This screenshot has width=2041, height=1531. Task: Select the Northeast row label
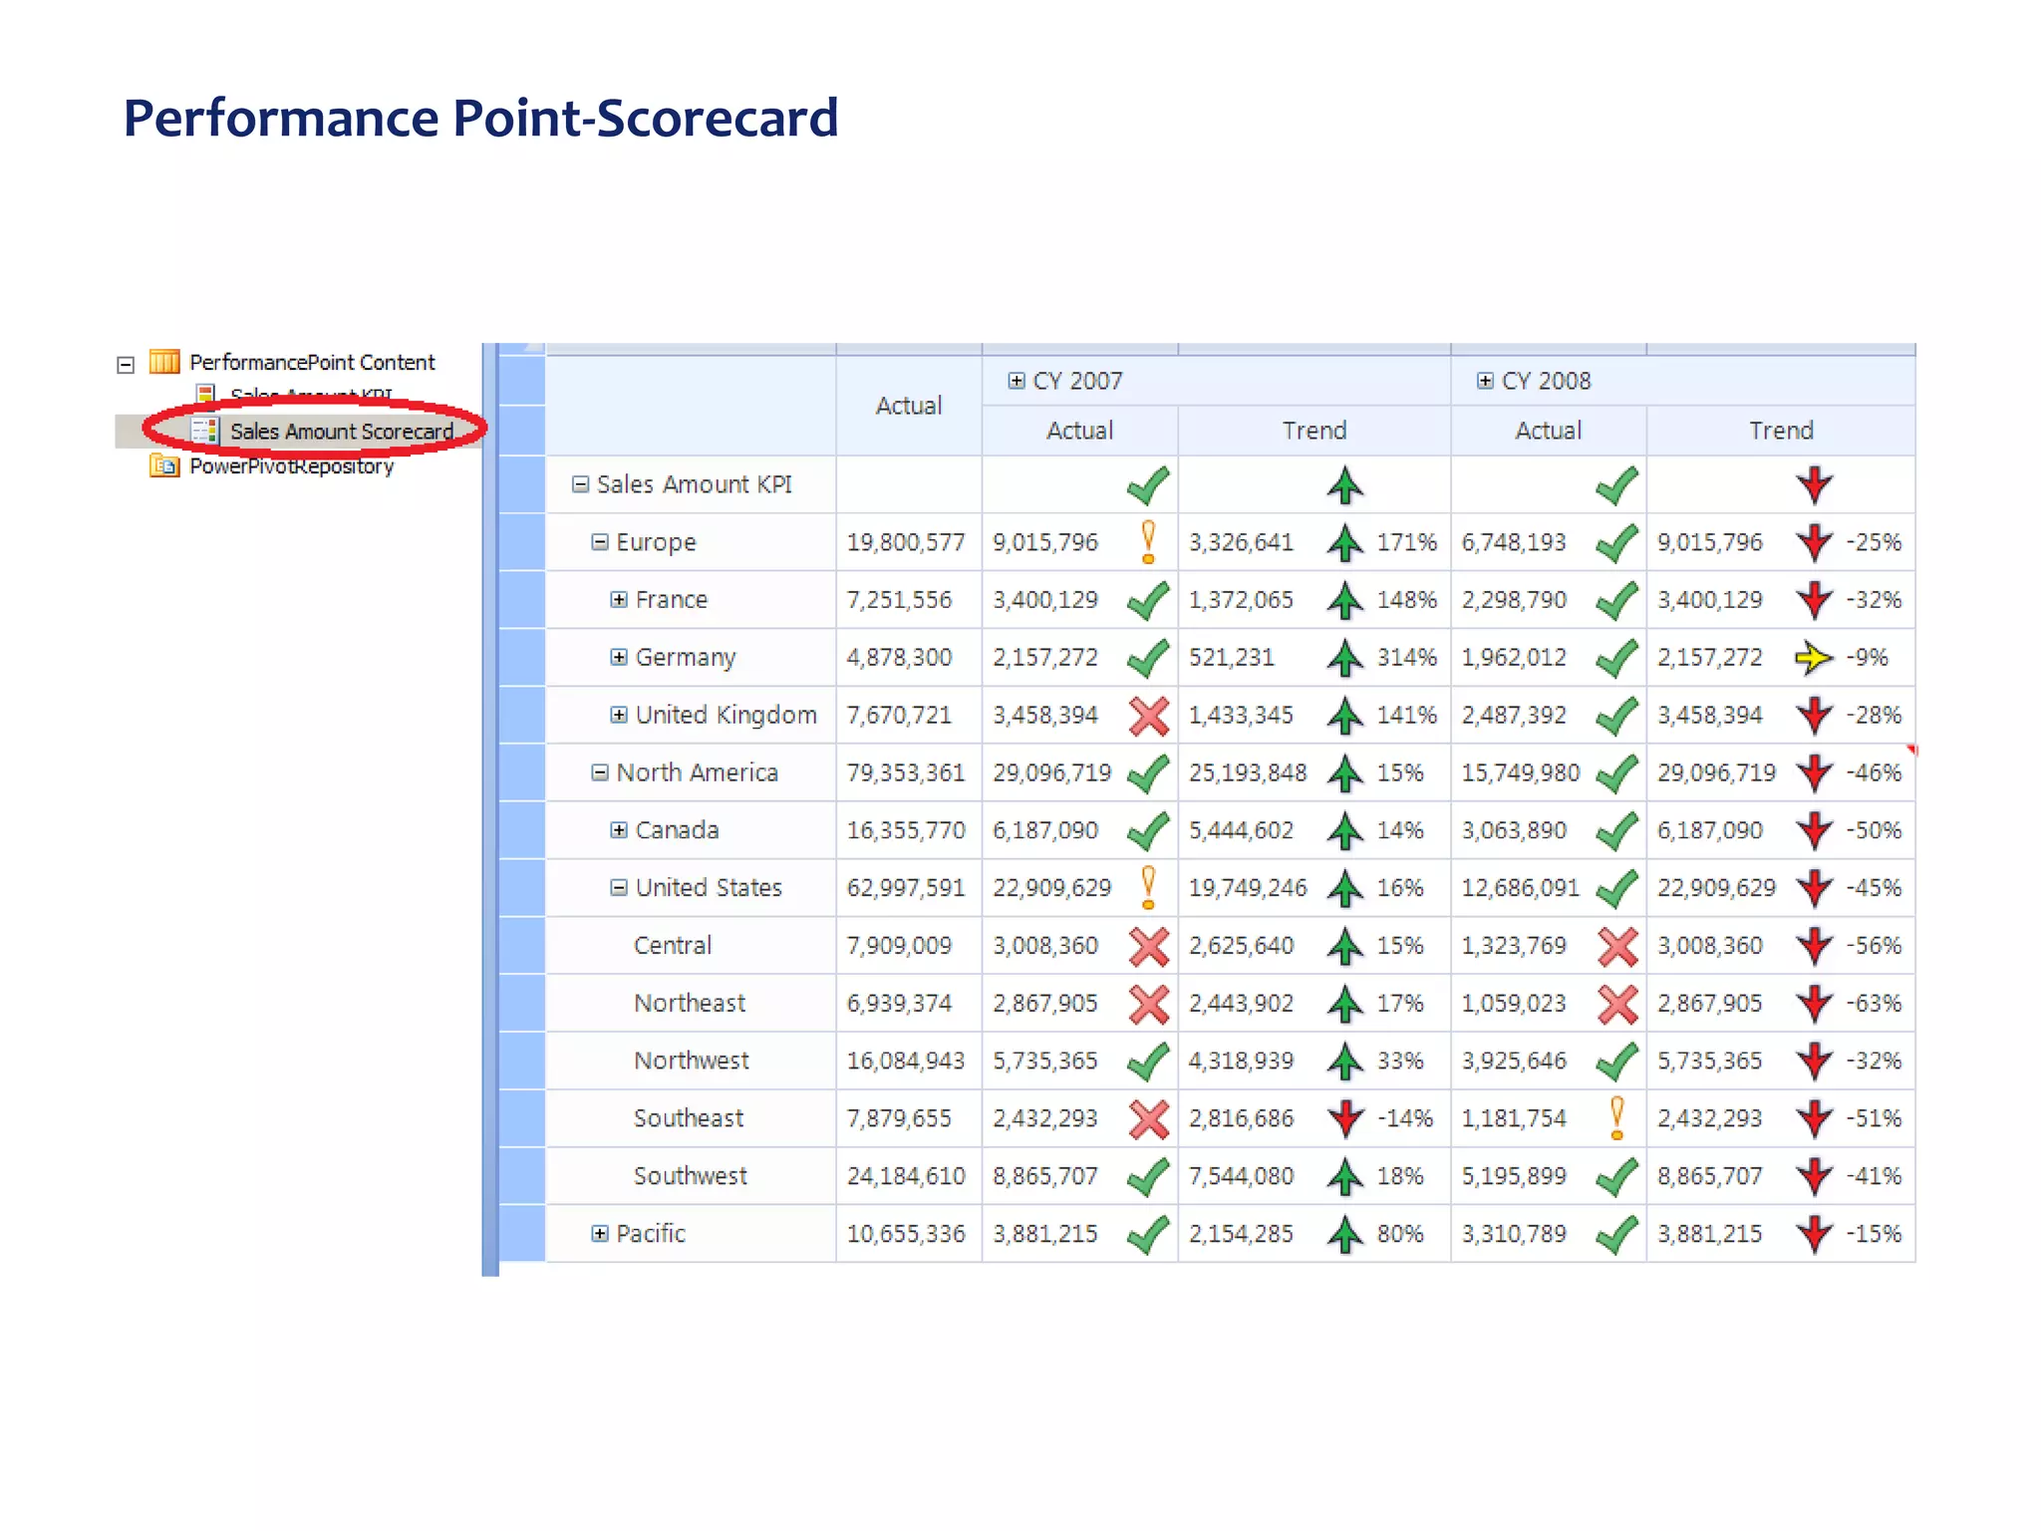[x=690, y=1003]
